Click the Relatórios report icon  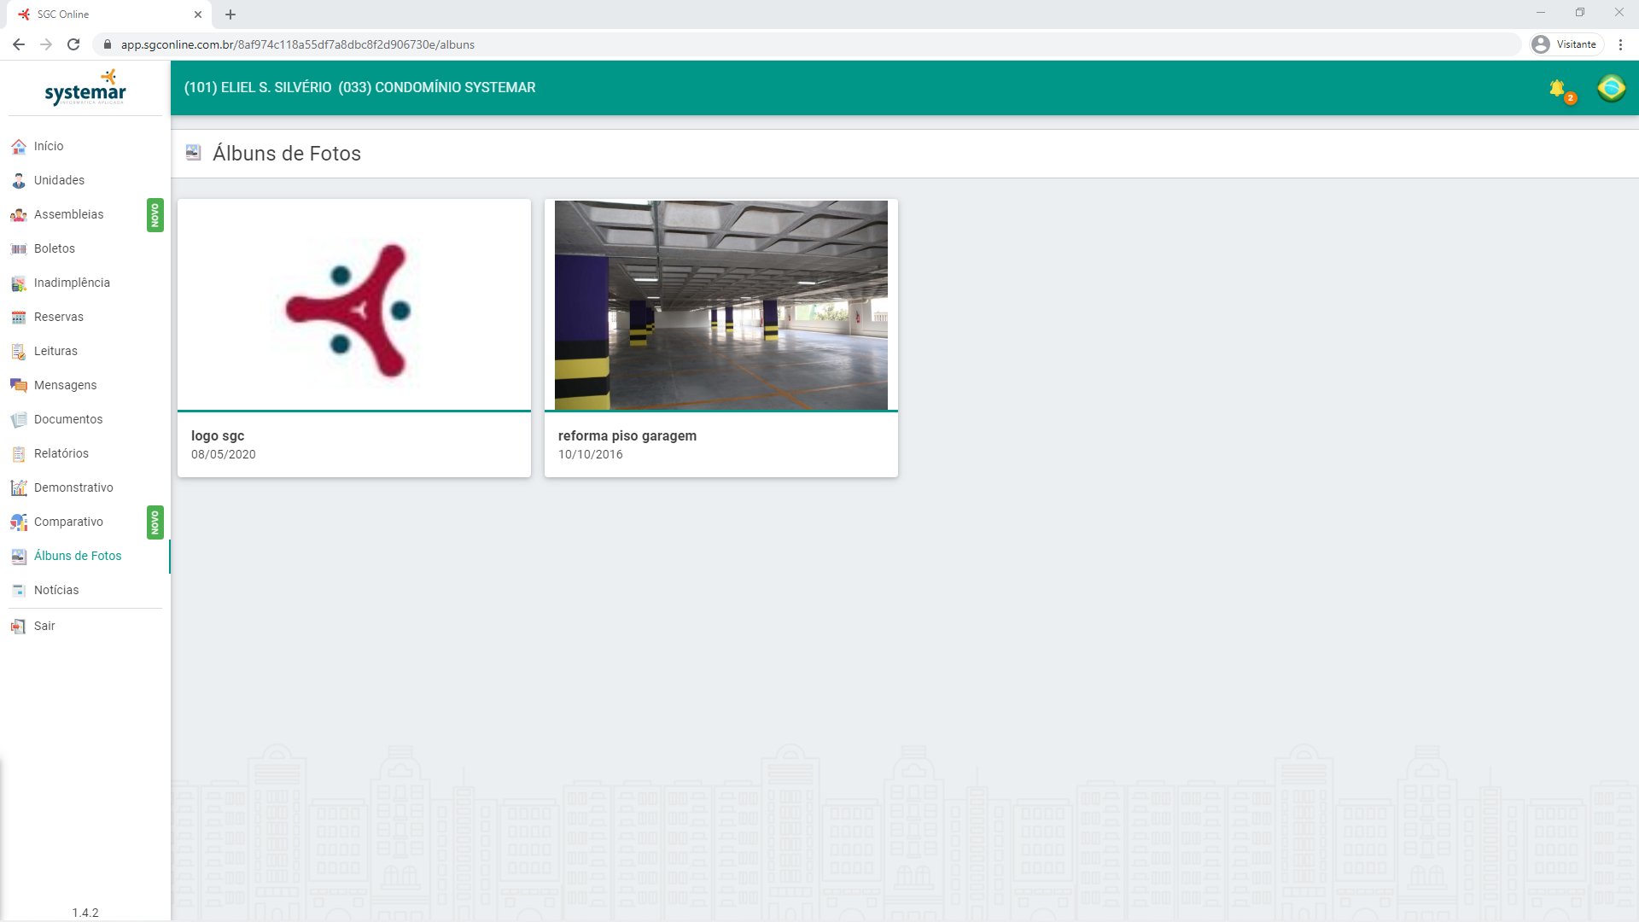tap(19, 454)
